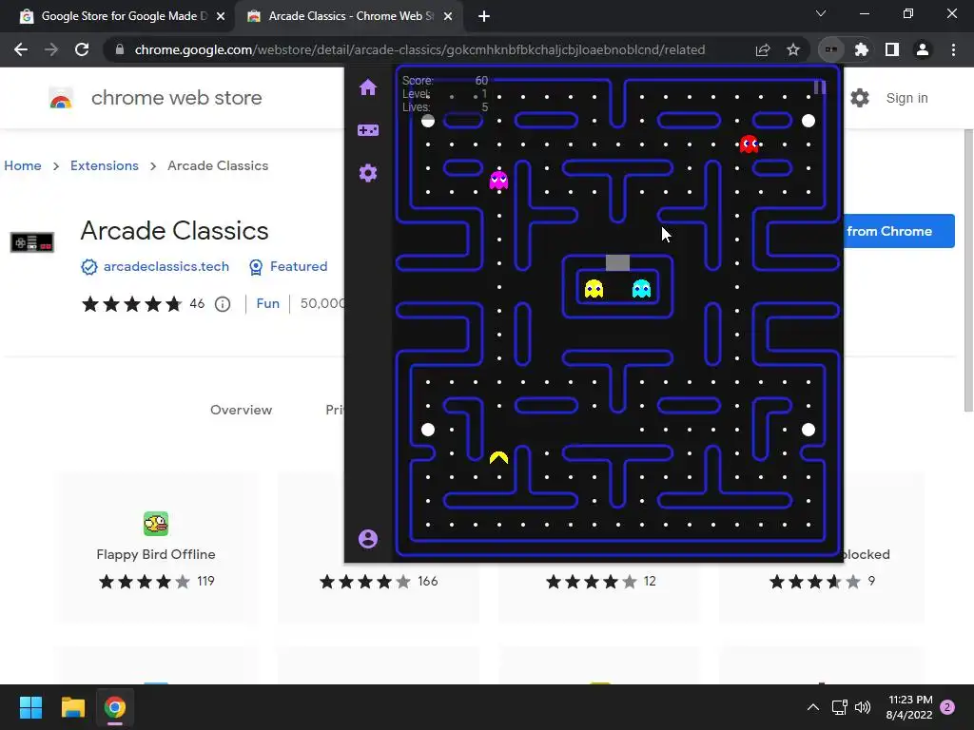Click the address bar URL

click(x=419, y=49)
